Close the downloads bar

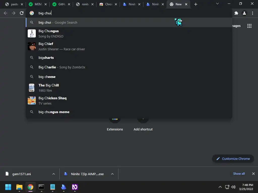[253, 174]
